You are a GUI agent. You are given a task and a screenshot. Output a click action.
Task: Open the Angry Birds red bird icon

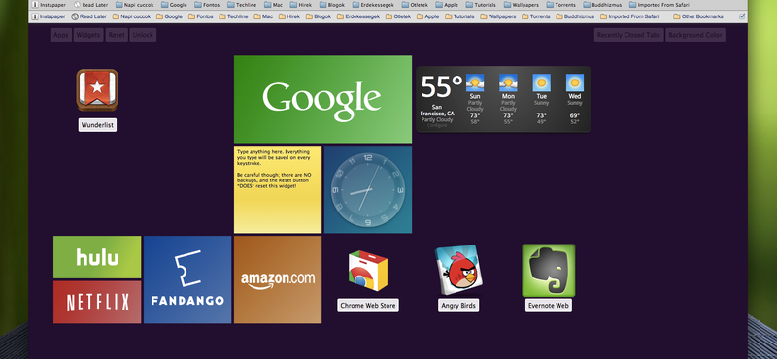[x=458, y=270]
